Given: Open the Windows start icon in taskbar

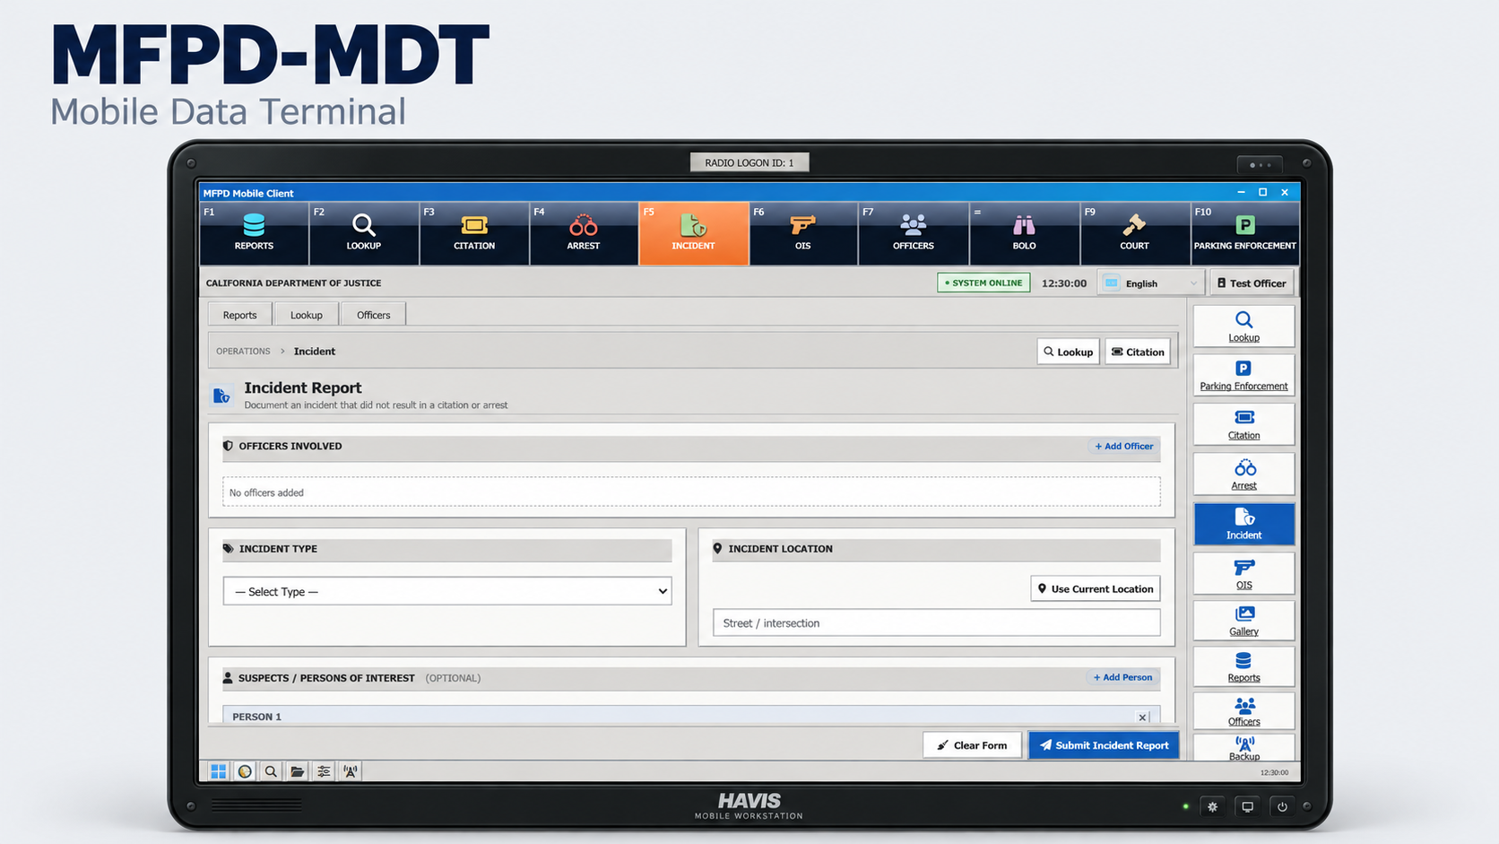Looking at the screenshot, I should click(218, 771).
